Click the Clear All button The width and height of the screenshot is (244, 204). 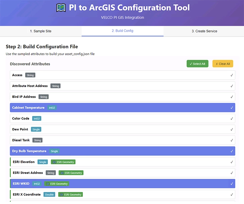coord(223,64)
